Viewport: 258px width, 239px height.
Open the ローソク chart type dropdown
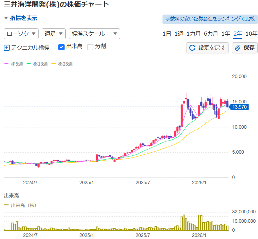[21, 34]
